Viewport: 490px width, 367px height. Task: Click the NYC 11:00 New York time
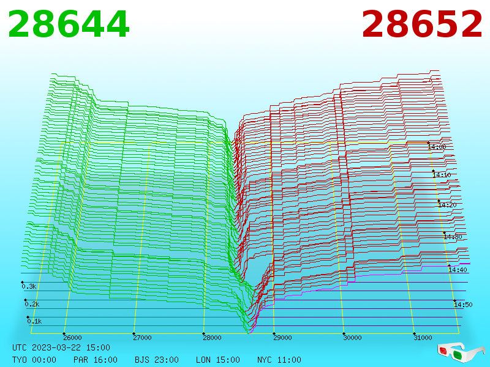279,360
